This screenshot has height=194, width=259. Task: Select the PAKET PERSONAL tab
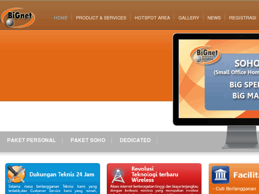click(x=31, y=140)
